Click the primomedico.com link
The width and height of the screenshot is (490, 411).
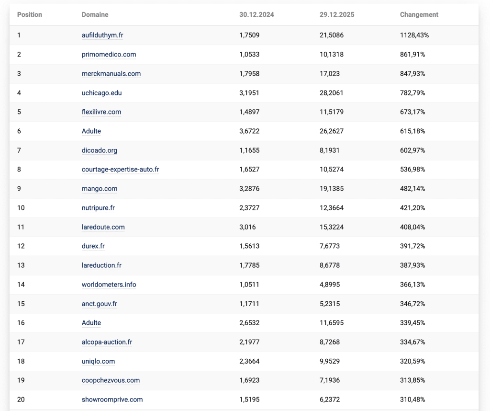coord(109,55)
